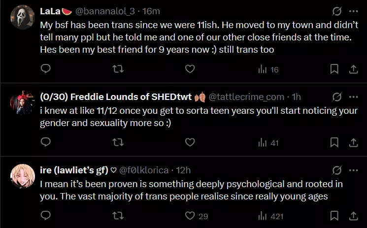Bookmark ire's tweet

click(x=334, y=216)
